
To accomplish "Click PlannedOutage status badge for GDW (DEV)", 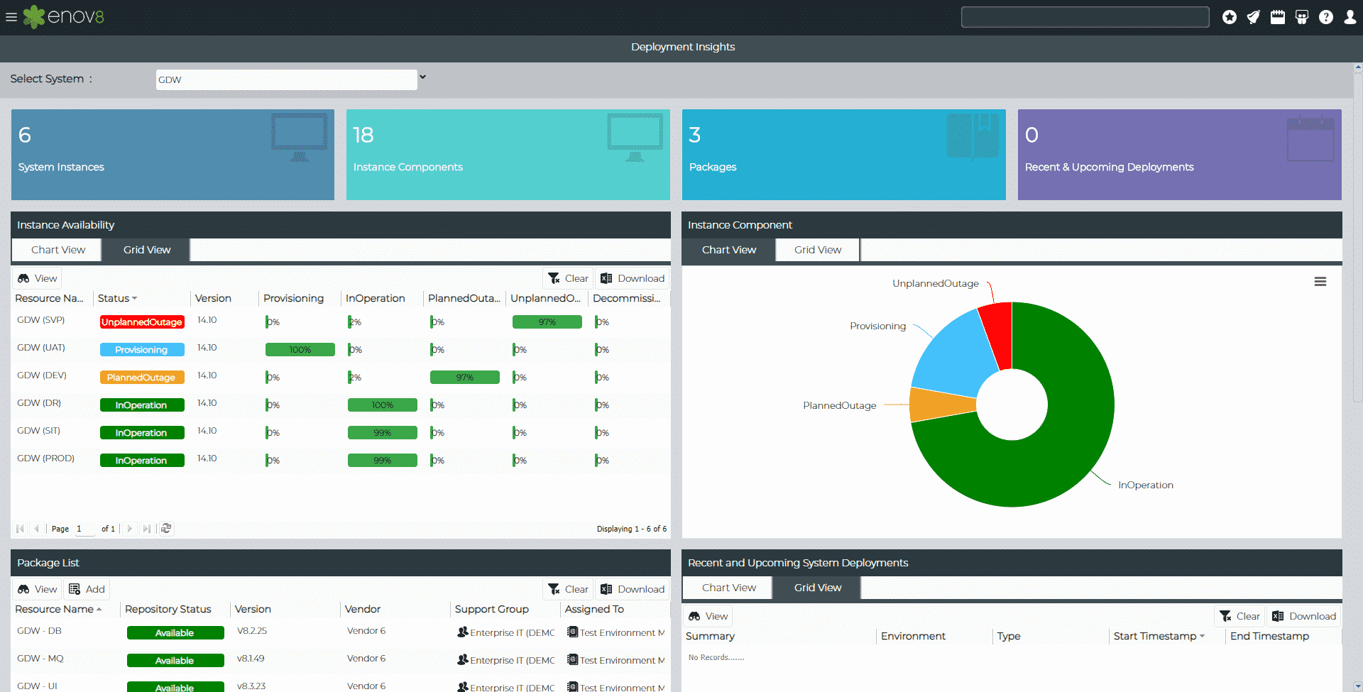I will [142, 377].
